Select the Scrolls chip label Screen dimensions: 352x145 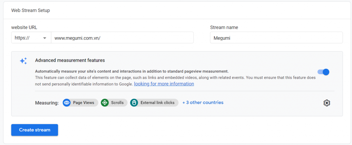click(x=117, y=103)
